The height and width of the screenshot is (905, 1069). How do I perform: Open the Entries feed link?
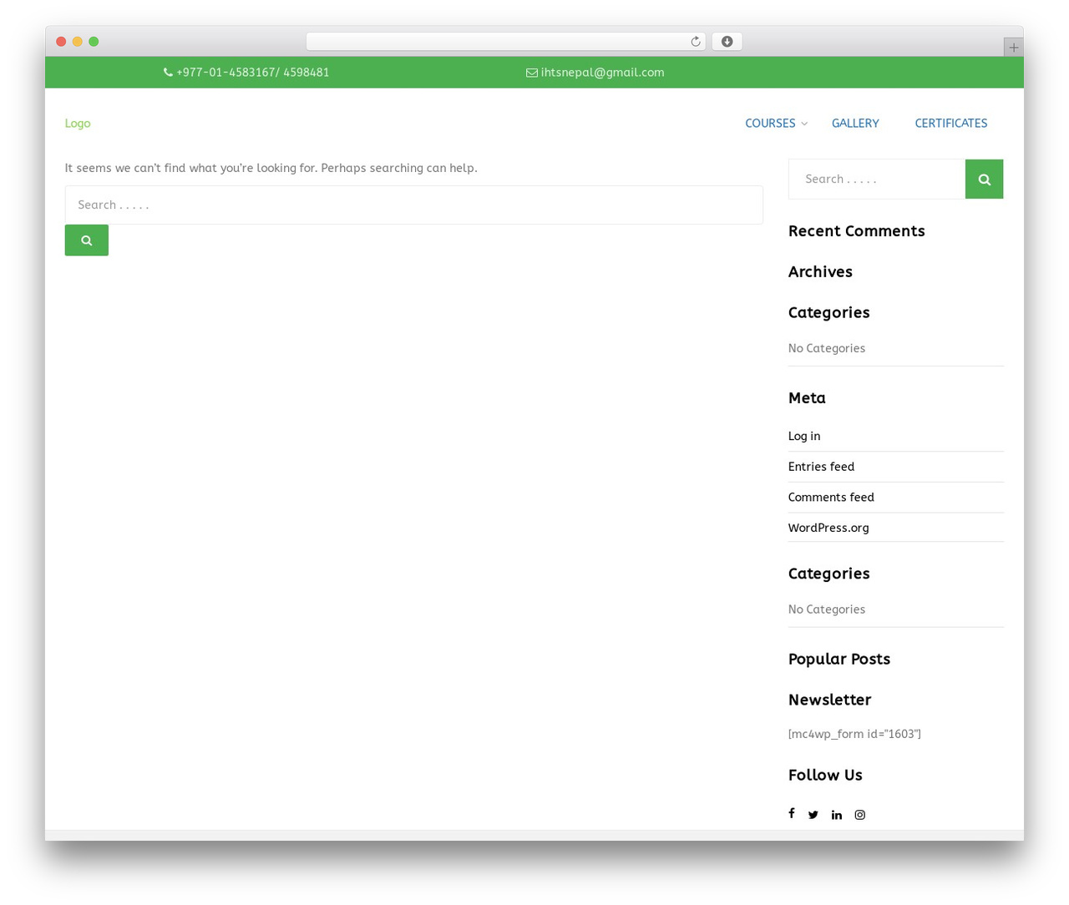pos(821,467)
